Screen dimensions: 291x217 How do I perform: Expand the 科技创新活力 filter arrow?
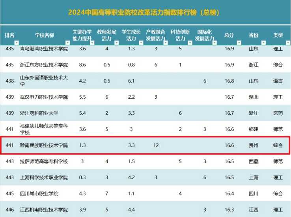pos(190,42)
